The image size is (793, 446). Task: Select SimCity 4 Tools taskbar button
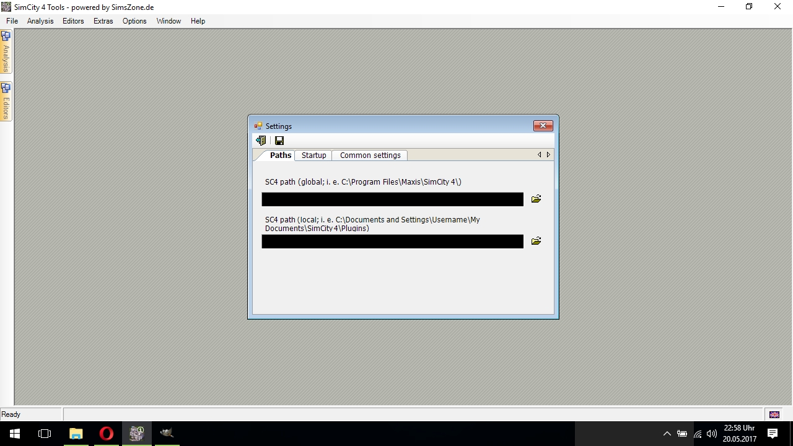(x=136, y=434)
